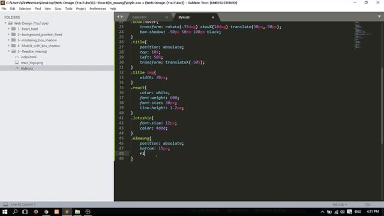Open the Tools menu
This screenshot has height=216, width=384.
click(x=68, y=8)
